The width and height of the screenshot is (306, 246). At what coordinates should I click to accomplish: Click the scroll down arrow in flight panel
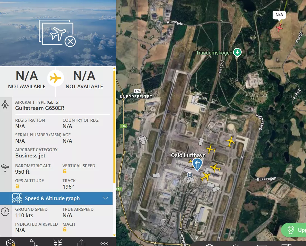(114, 235)
